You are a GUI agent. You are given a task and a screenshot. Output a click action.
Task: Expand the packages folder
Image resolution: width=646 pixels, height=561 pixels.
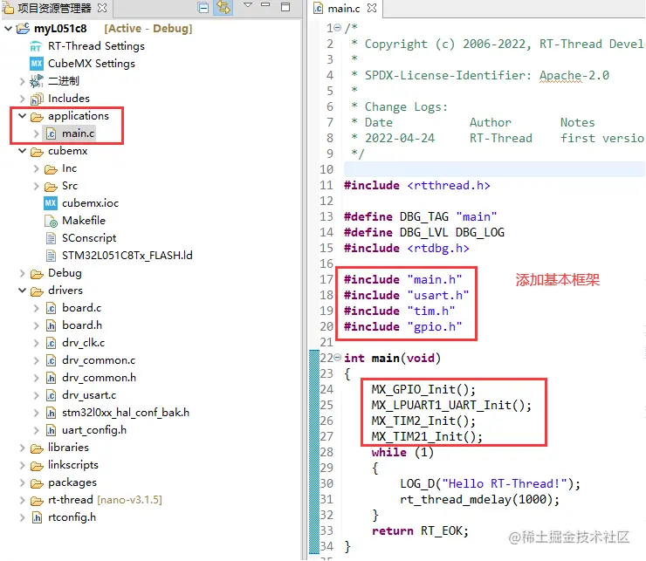(22, 482)
